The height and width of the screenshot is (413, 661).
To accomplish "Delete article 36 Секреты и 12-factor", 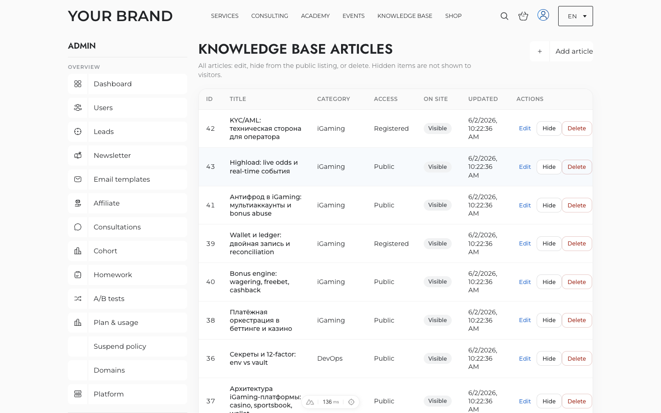I will tap(577, 359).
